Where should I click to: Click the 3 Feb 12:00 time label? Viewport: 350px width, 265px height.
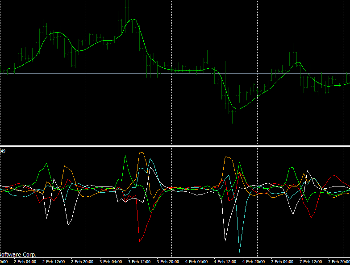pos(139,261)
